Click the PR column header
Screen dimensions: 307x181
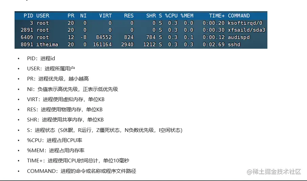coord(71,16)
